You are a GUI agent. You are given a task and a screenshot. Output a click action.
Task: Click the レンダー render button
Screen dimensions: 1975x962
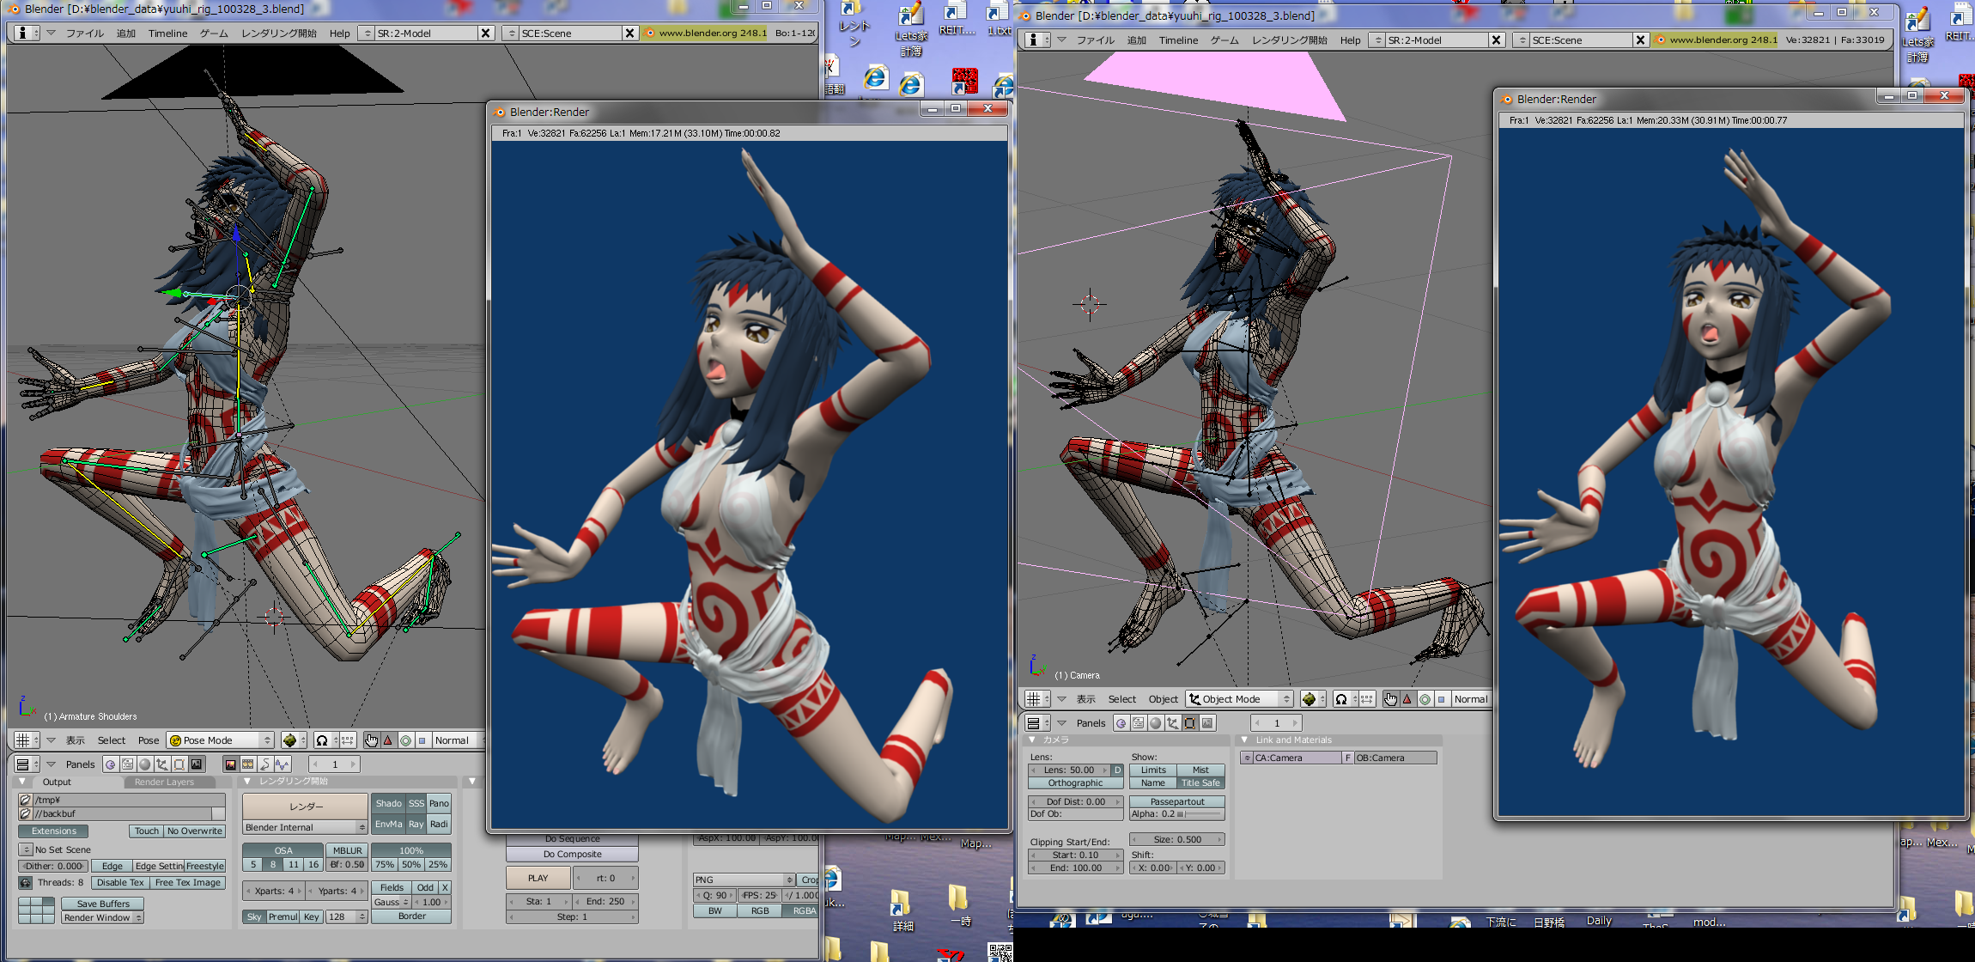point(306,807)
